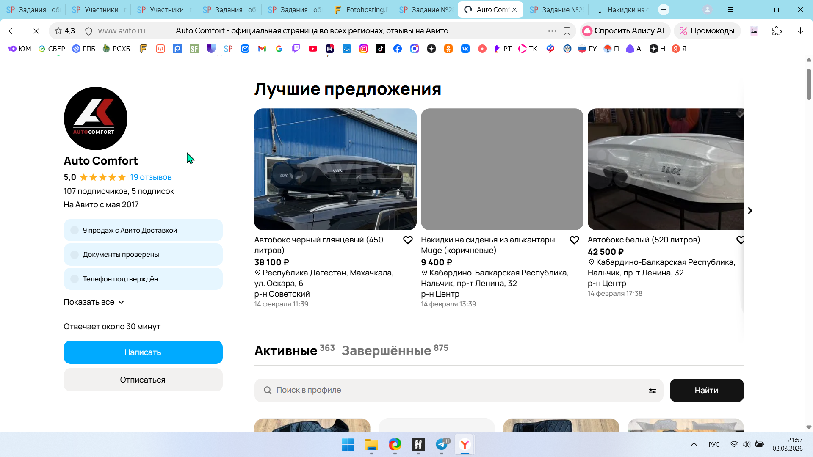
Task: Open browser extensions puzzle icon
Action: (x=777, y=31)
